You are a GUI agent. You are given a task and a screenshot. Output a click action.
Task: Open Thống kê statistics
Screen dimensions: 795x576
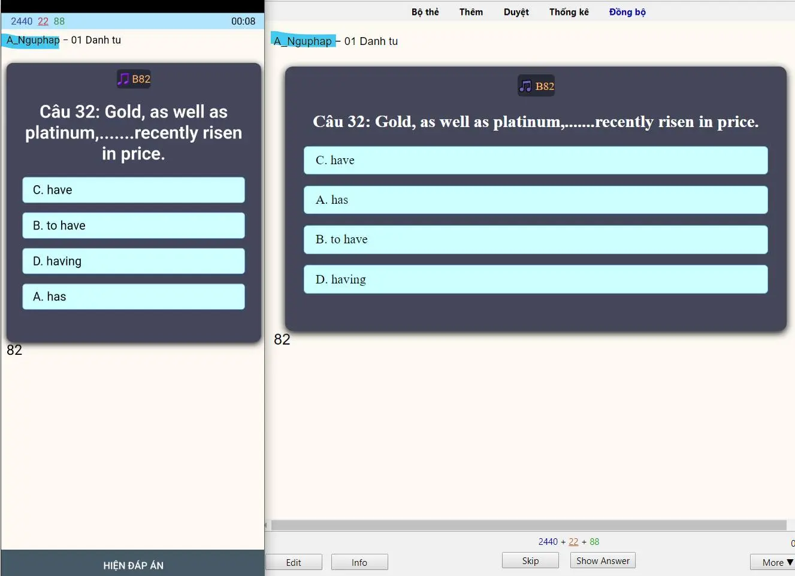[569, 12]
